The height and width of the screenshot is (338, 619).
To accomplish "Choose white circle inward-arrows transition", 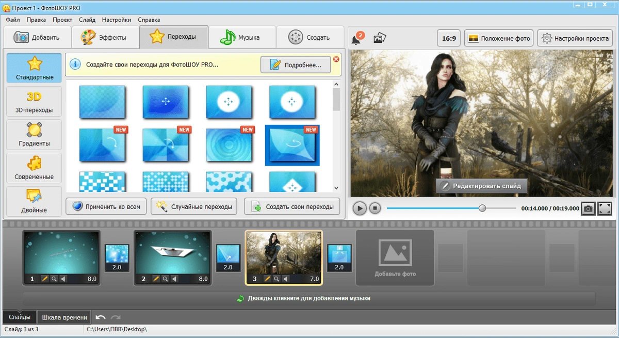I will click(x=292, y=101).
